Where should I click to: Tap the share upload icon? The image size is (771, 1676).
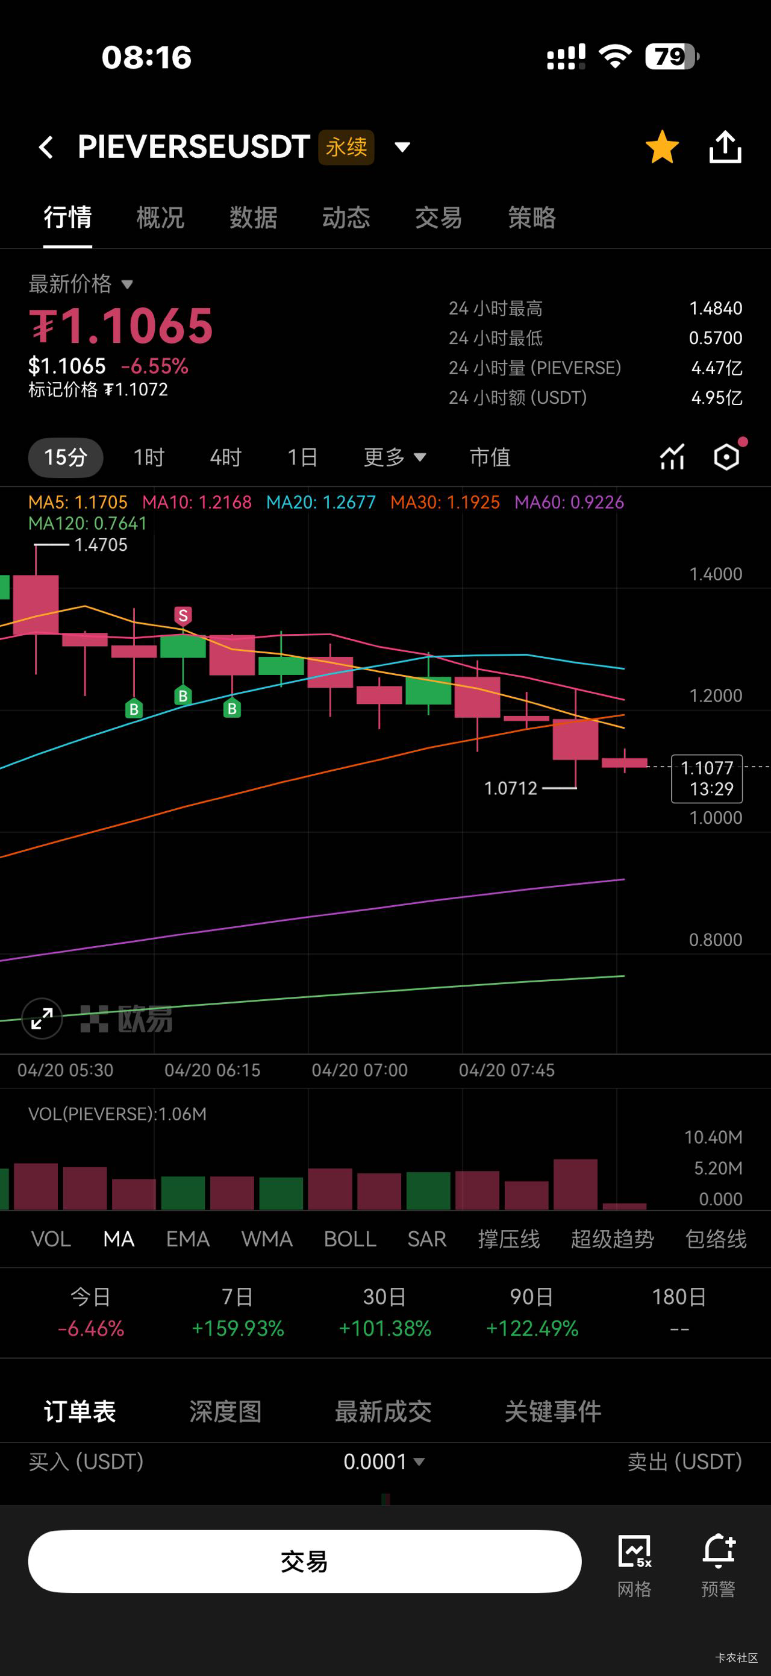(724, 147)
